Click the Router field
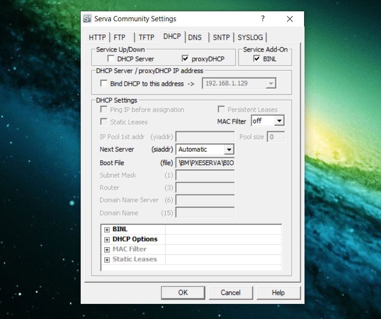 pyautogui.click(x=205, y=187)
